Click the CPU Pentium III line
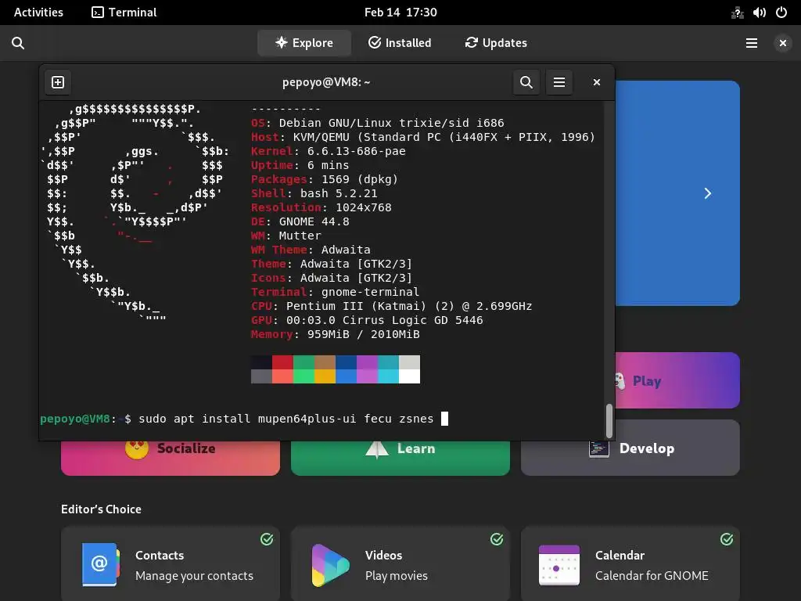 pyautogui.click(x=391, y=306)
